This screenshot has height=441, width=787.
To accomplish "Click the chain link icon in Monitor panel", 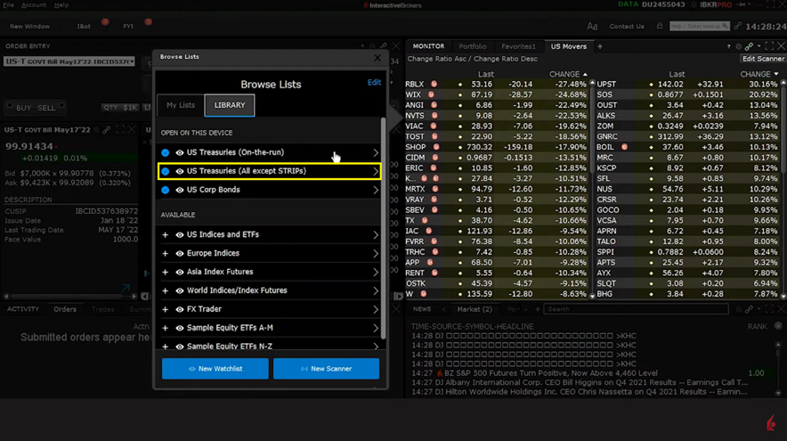I will tap(750, 46).
